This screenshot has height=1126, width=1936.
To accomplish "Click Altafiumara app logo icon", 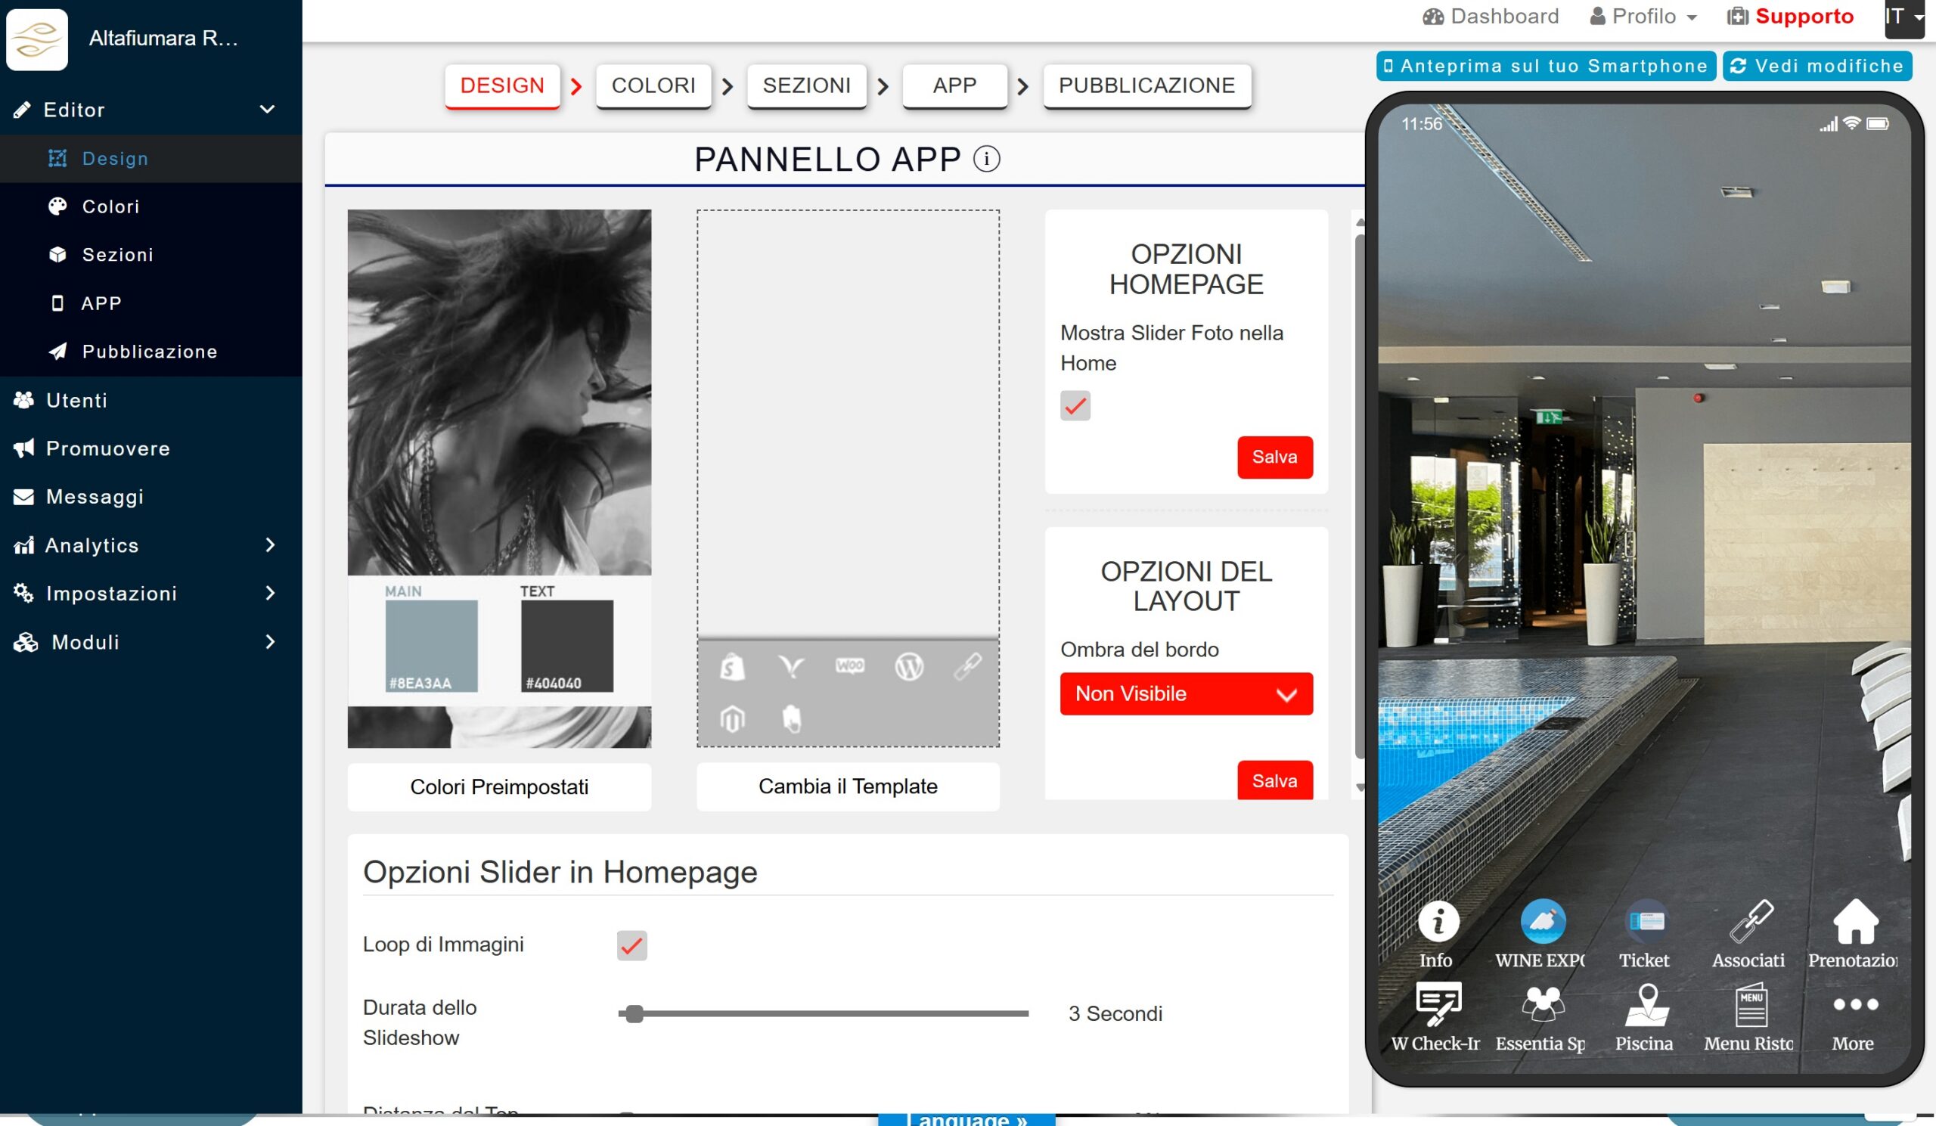I will click(x=37, y=39).
